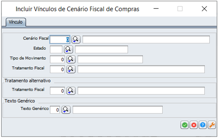Click the orange wrench settings icon
The image size is (218, 138).
tap(212, 125)
